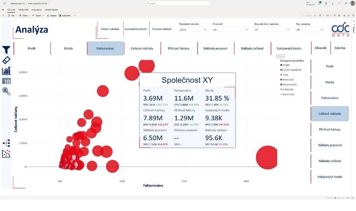
Task: Select the scatter plot icon in sidebar
Action: 6,153
